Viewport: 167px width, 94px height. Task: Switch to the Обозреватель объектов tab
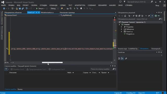pyautogui.click(x=13, y=13)
